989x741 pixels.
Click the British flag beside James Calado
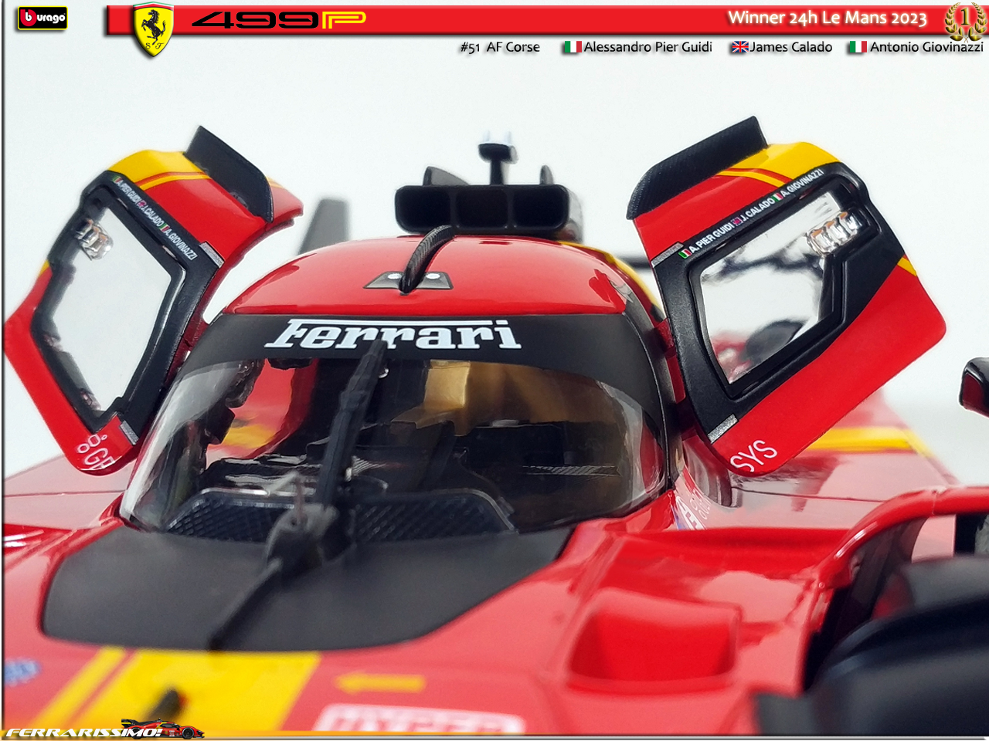[x=739, y=47]
